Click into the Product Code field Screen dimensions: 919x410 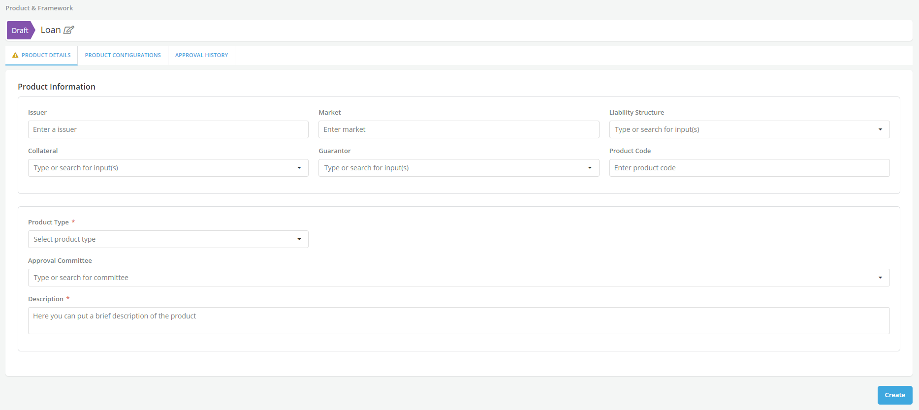click(x=749, y=168)
